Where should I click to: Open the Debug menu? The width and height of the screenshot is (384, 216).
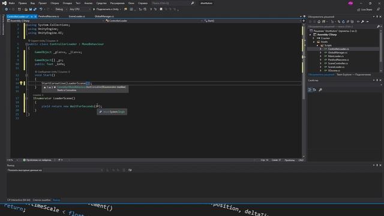pyautogui.click(x=67, y=3)
